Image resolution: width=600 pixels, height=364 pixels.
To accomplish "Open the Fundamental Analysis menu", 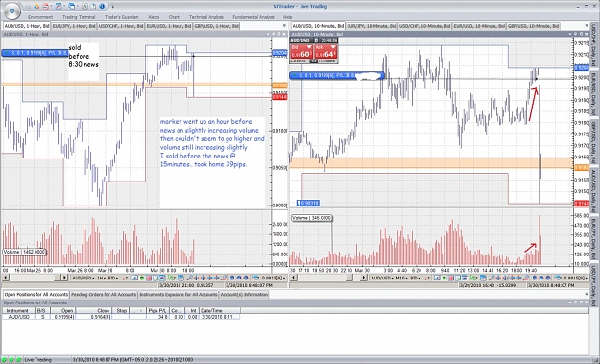I will point(253,17).
